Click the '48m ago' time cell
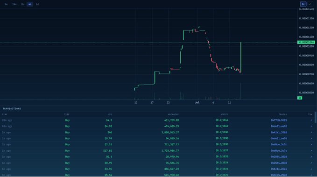The height and width of the screenshot is (177, 317). [7, 126]
